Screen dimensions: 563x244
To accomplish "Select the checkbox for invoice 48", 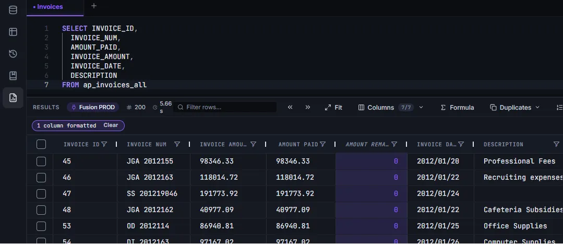I will 41,210.
